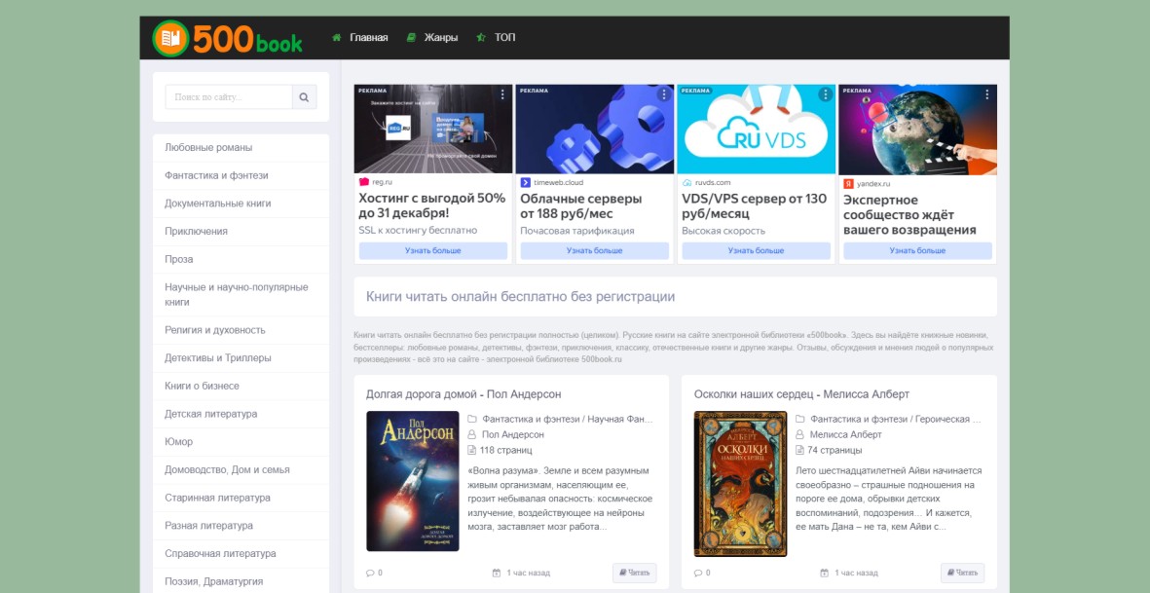Click the 500book logo
1150x593 pixels.
[228, 38]
